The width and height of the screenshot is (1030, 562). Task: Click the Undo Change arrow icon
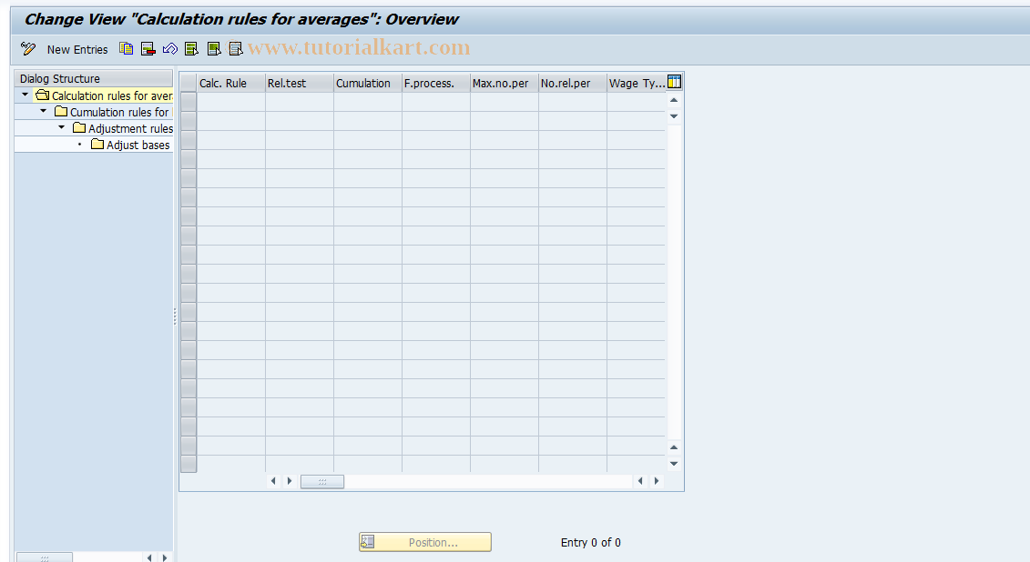[x=170, y=48]
